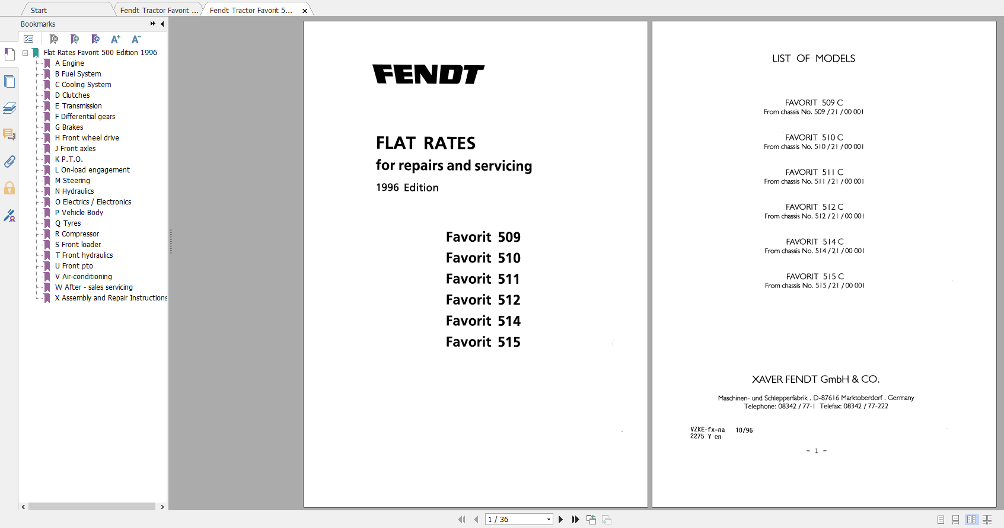Go to the next page

tap(560, 519)
